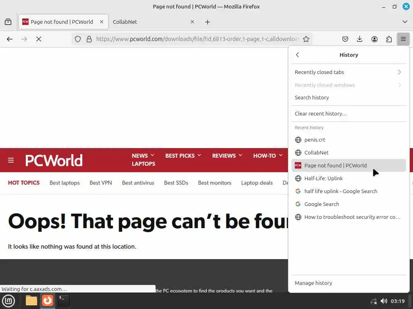The width and height of the screenshot is (413, 309).
Task: Expand the HOW-TO dropdown
Action: pyautogui.click(x=268, y=156)
